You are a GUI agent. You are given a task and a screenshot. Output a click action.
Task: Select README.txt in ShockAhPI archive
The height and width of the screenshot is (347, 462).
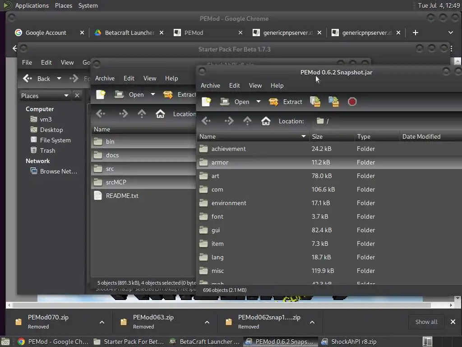143,196
